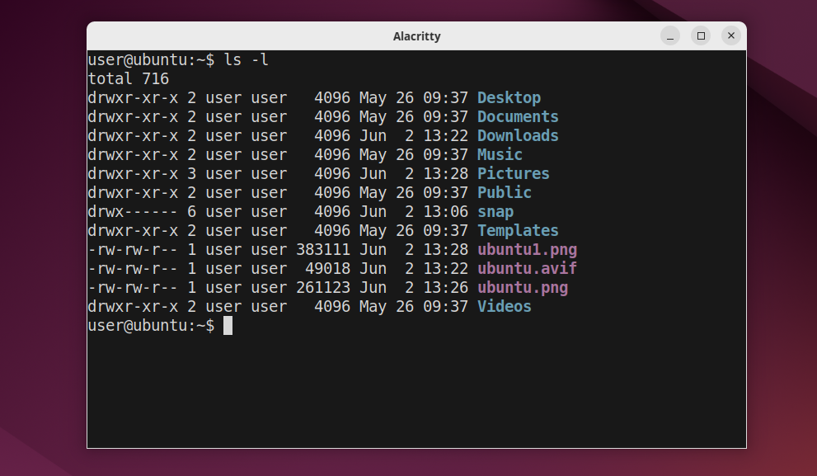Click the Downloads directory name
The width and height of the screenshot is (817, 476).
pos(518,136)
